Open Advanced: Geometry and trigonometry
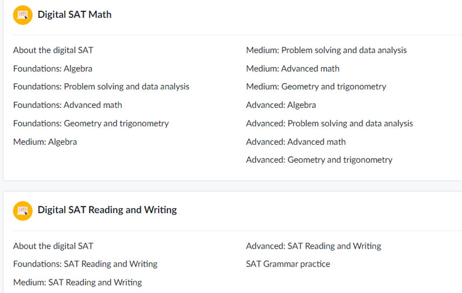The height and width of the screenshot is (293, 462). coord(319,160)
